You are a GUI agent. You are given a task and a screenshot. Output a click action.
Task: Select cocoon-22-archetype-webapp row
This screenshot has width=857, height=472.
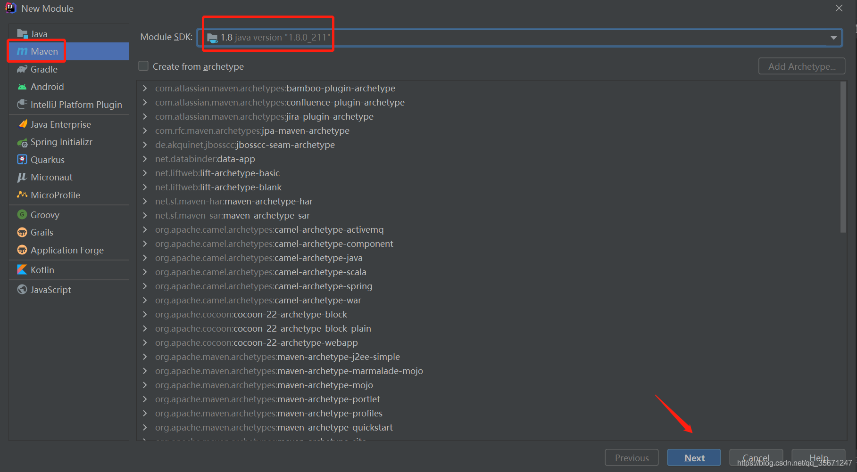[489, 342]
